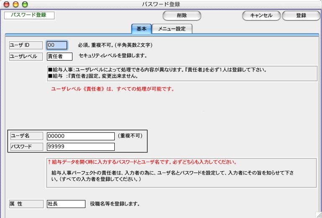Click the 属性 label
Image resolution: width=322 pixels, height=218 pixels.
click(x=26, y=204)
